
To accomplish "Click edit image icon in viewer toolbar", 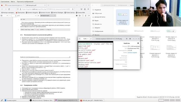I will 80,39.
